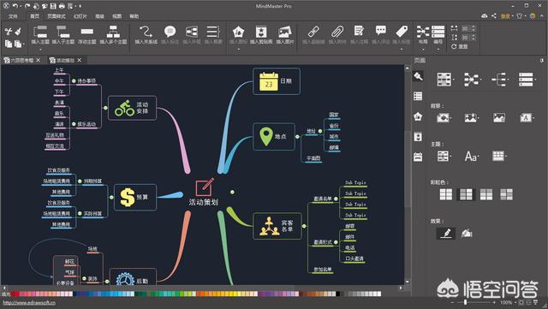This screenshot has width=548, height=309.
Task: Click the 重置 reset button
Action: (459, 46)
